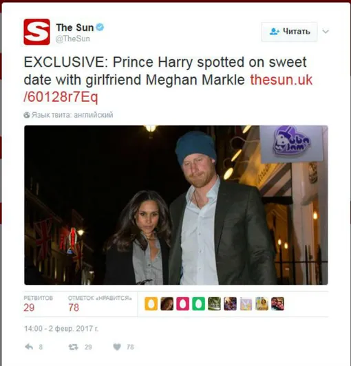Open the pink egg avatar
This screenshot has height=366, width=351.
pos(182,303)
